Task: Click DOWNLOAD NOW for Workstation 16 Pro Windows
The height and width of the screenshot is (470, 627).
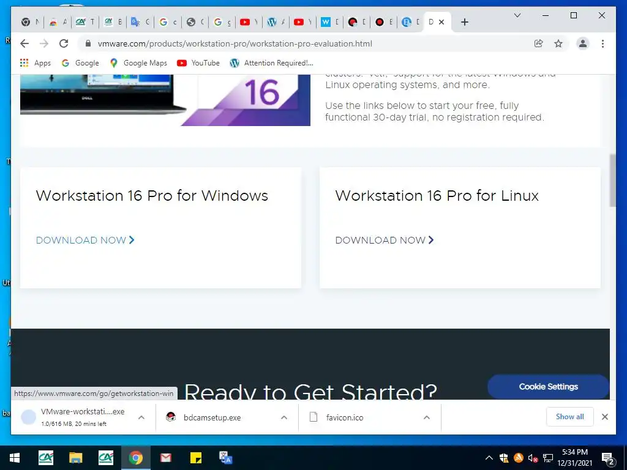Action: click(85, 240)
